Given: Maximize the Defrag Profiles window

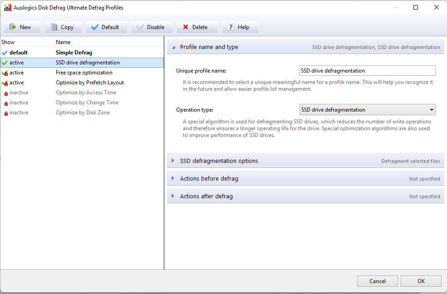Looking at the screenshot, I should (x=416, y=7).
